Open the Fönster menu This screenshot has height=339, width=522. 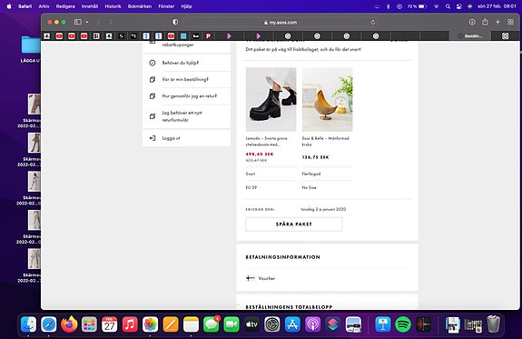point(166,6)
